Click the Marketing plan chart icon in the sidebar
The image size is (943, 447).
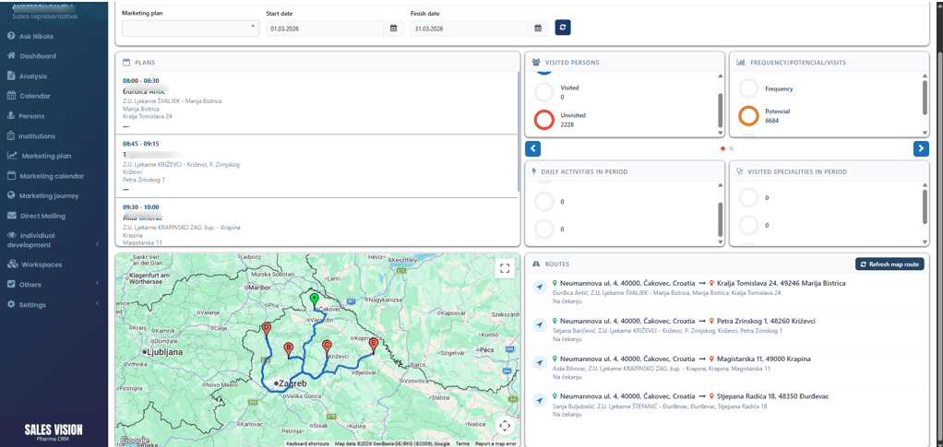(x=11, y=156)
